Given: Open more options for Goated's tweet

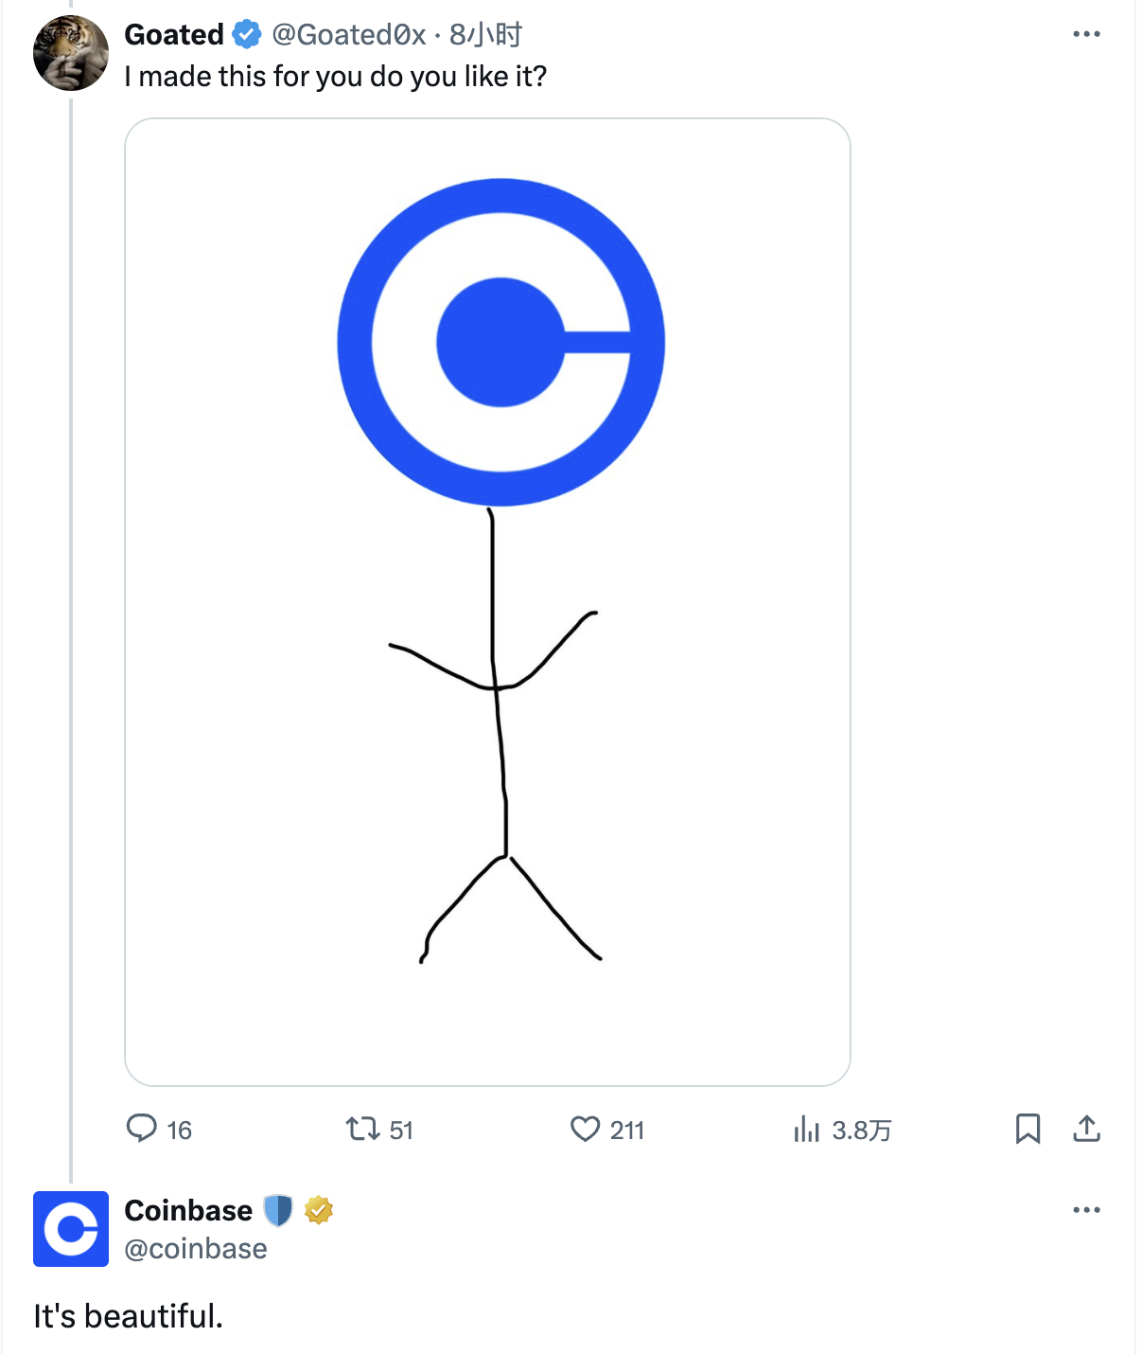Looking at the screenshot, I should click(x=1086, y=35).
